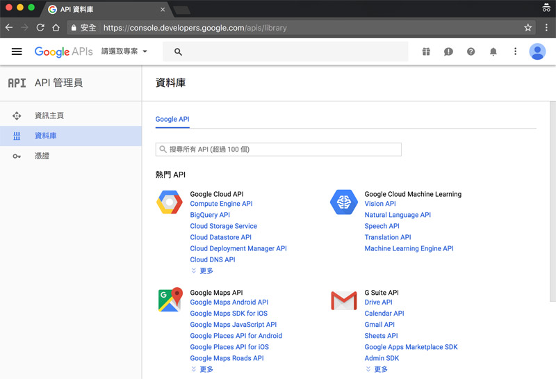Expand 更多 under Google Maps API
Screen dimensions: 556x379
[x=202, y=369]
